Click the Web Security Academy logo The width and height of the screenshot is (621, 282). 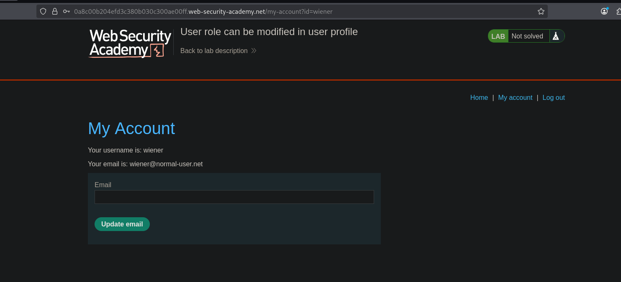[x=130, y=43]
